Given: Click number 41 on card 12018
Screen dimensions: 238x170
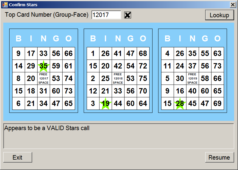Looking at the screenshot, I should [118, 54].
